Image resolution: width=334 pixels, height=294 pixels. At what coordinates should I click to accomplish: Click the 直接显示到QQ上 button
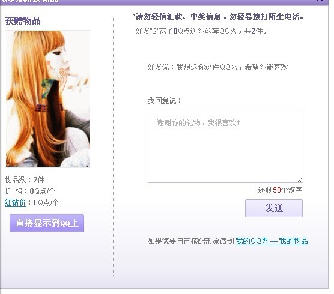tap(47, 223)
